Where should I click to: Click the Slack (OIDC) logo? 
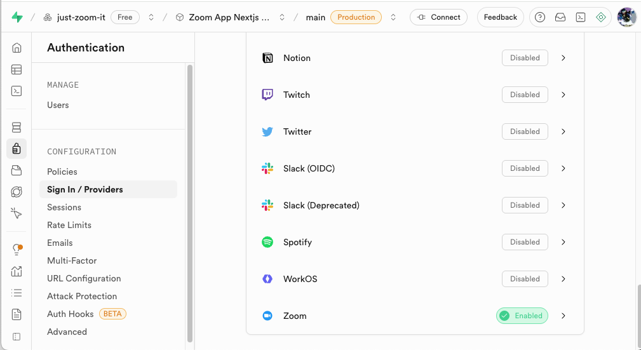point(267,168)
